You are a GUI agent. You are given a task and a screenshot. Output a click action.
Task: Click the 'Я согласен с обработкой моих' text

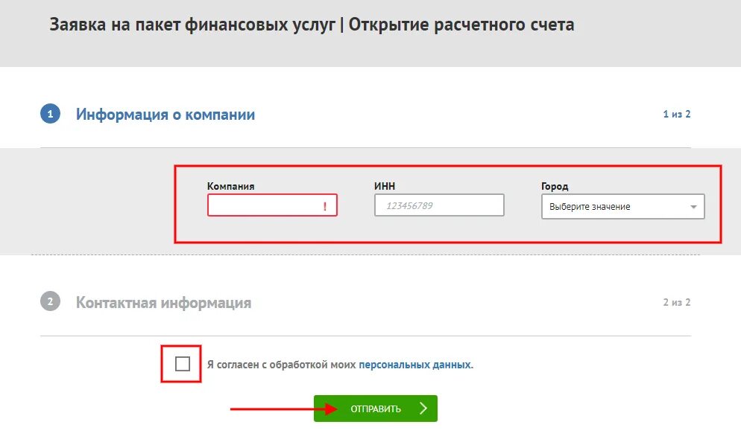coord(282,365)
